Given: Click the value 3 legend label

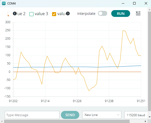Looking at the screenshot, I should click(41, 14).
